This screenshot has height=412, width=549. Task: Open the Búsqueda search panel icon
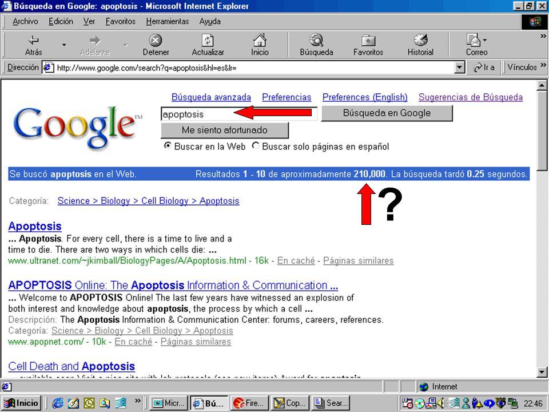(x=316, y=45)
